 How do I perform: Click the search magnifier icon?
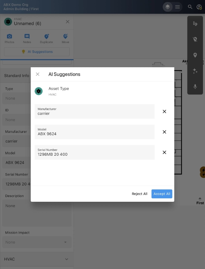pyautogui.click(x=190, y=7)
